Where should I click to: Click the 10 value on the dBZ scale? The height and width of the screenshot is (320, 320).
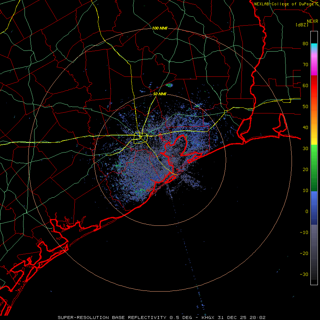coord(305,191)
